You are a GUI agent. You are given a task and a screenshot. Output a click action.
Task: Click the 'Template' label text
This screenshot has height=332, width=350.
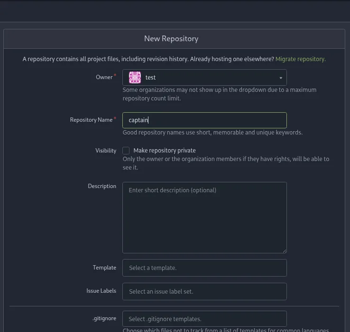pyautogui.click(x=104, y=268)
